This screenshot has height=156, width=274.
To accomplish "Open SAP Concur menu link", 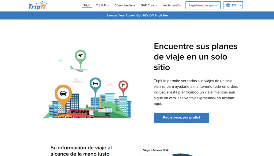I will [x=149, y=5].
